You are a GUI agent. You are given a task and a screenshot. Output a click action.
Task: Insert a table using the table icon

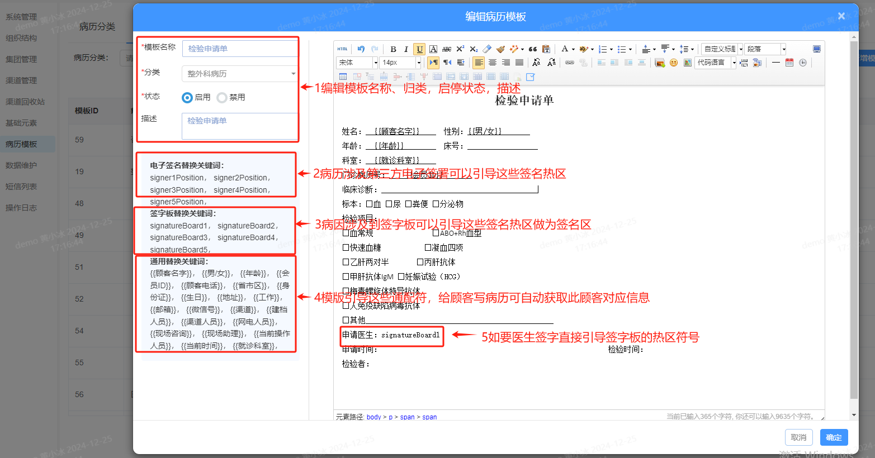tap(343, 77)
